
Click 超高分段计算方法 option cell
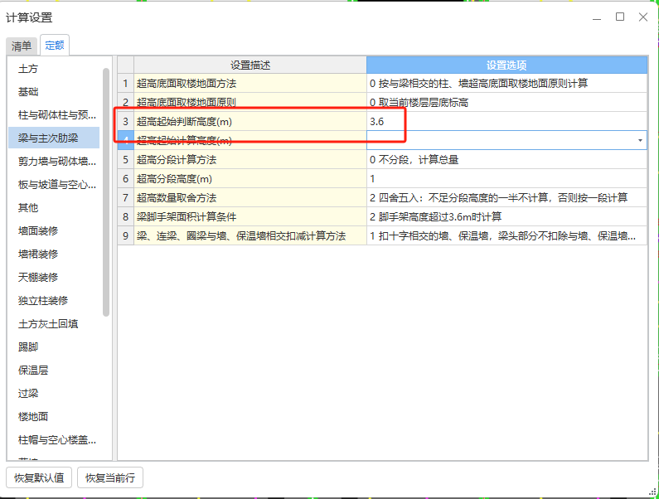506,160
